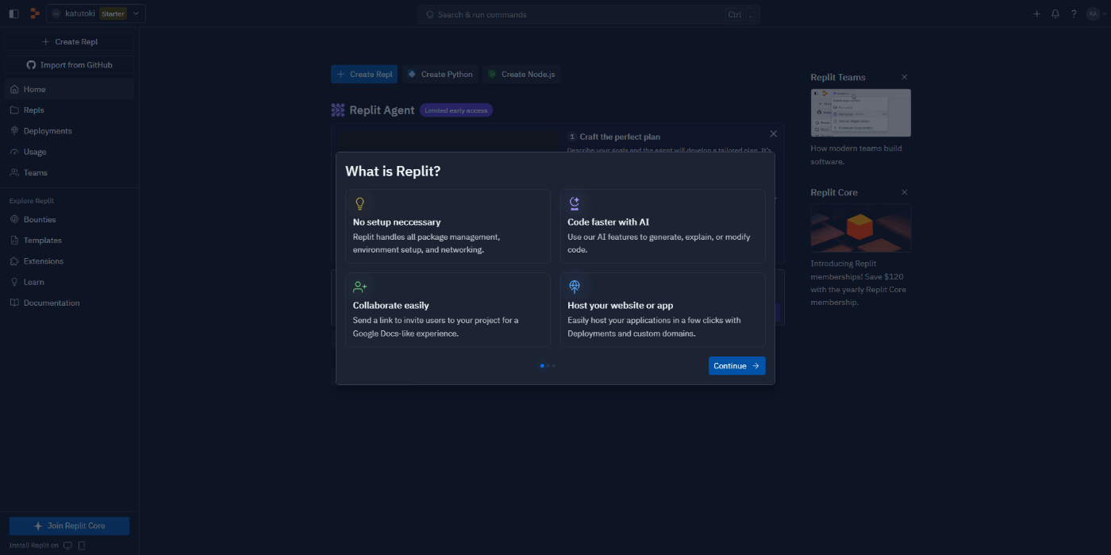Open Teams in the sidebar
Viewport: 1111px width, 555px height.
pos(70,172)
